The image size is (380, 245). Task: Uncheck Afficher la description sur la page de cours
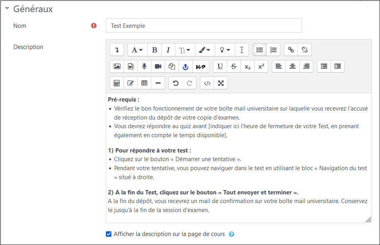tap(108, 234)
